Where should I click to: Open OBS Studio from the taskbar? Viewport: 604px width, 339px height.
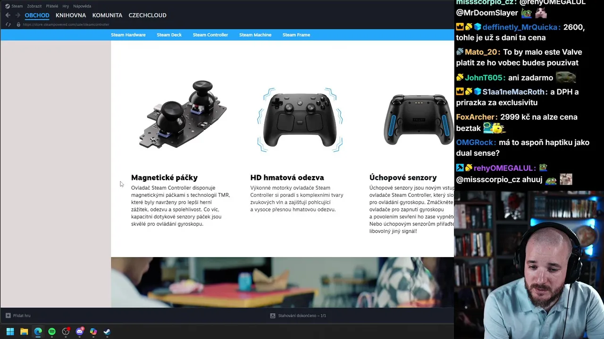click(66, 331)
